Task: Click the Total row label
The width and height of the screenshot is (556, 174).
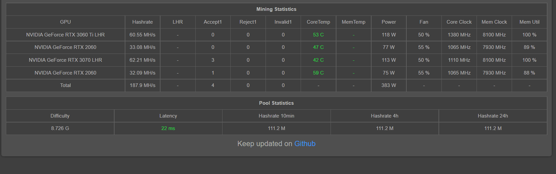Action: 65,85
